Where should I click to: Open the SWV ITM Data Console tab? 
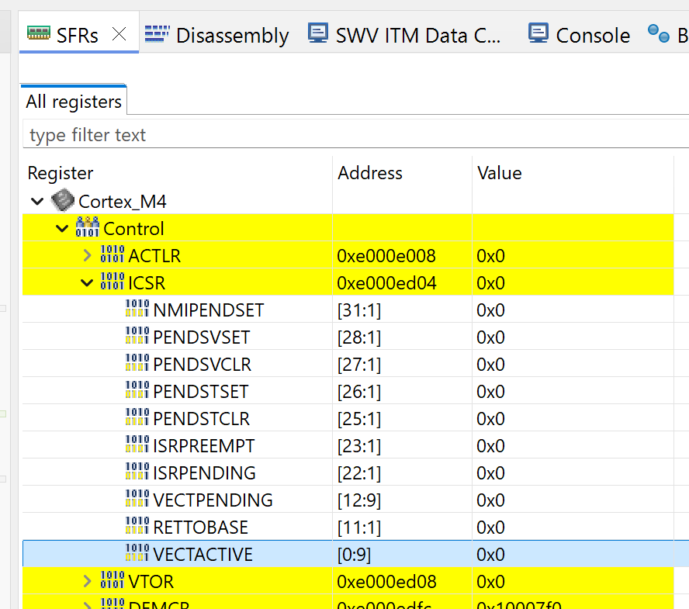pyautogui.click(x=404, y=35)
